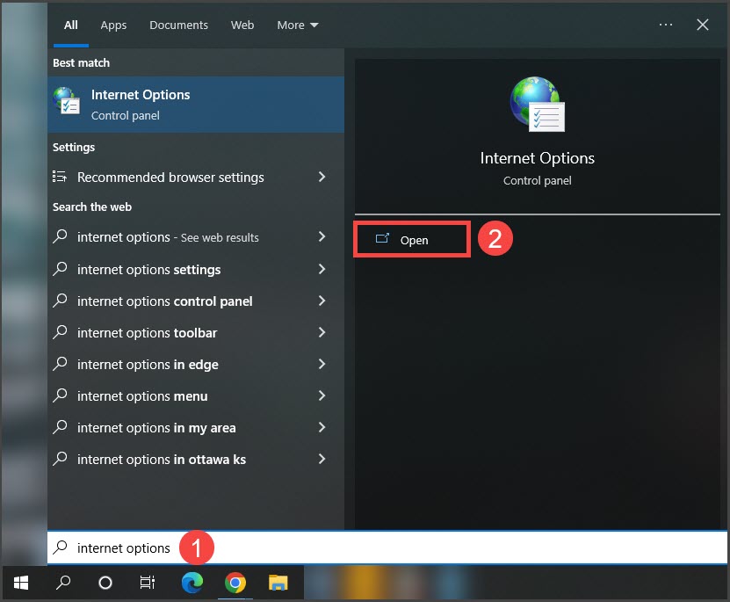Click magnifier icon beside 'internet options menu'
Viewport: 730px width, 602px height.
[x=60, y=395]
